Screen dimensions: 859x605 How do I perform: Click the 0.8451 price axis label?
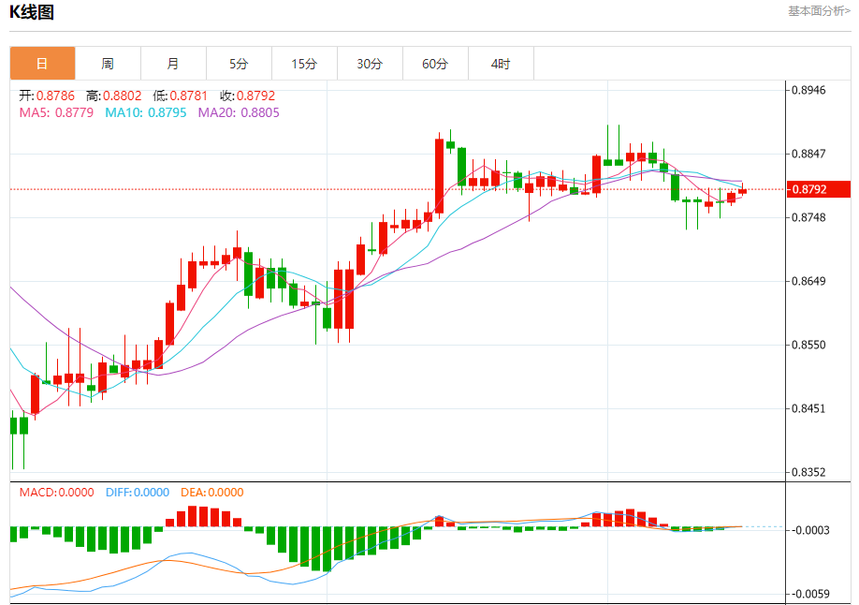[x=808, y=408]
